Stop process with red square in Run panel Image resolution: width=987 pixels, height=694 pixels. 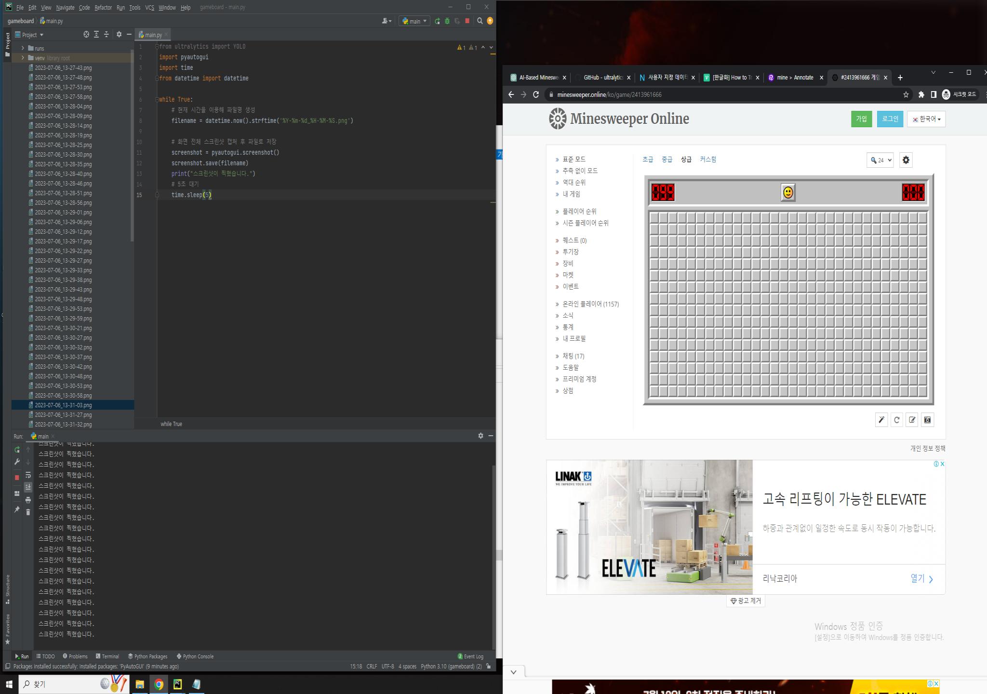17,477
